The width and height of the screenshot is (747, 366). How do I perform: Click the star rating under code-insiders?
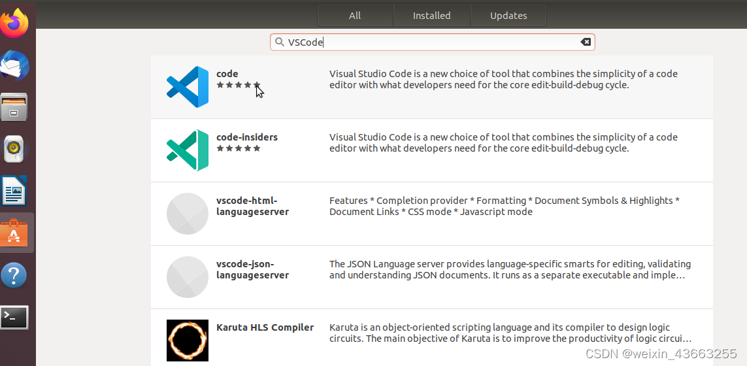[x=239, y=148]
